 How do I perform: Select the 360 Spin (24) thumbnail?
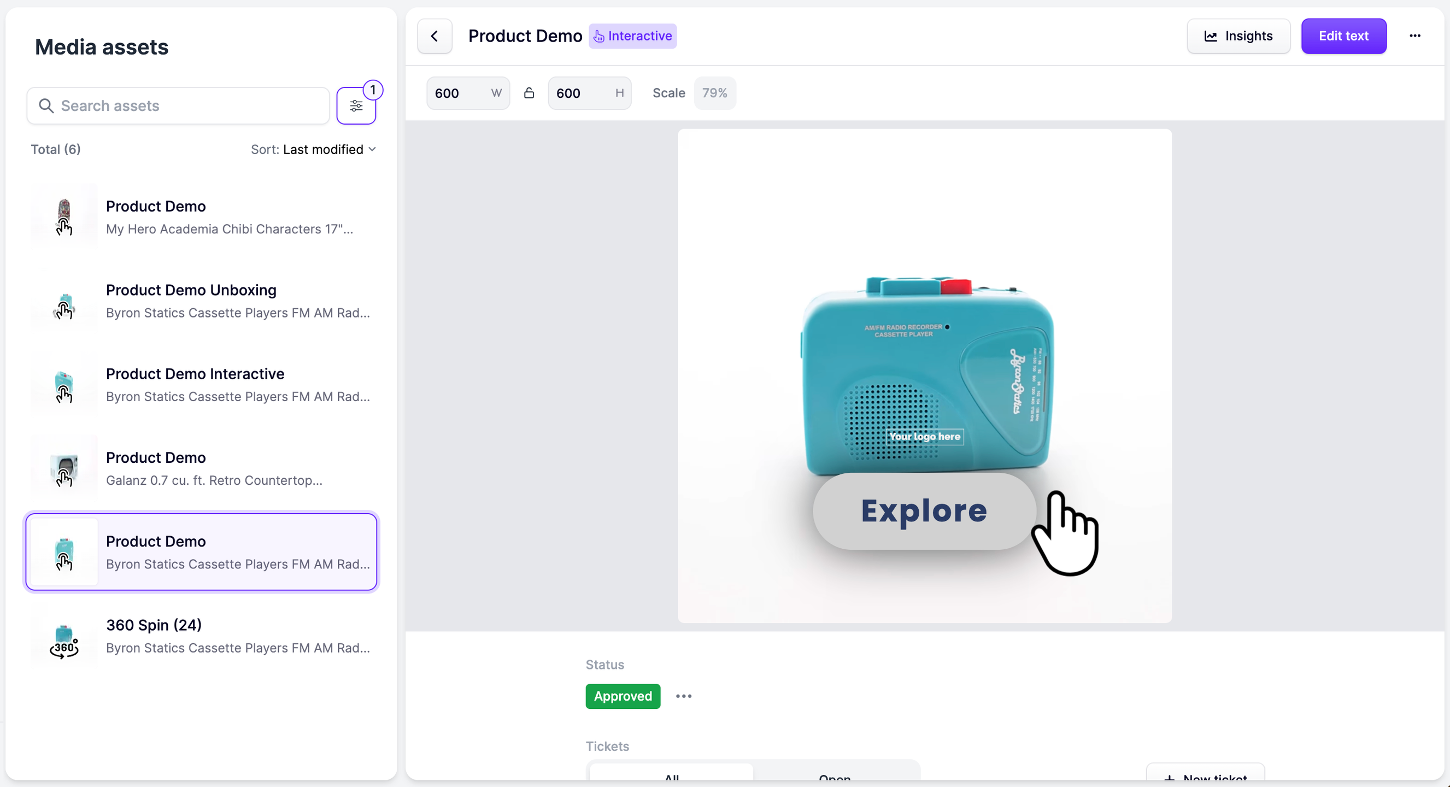pos(64,636)
